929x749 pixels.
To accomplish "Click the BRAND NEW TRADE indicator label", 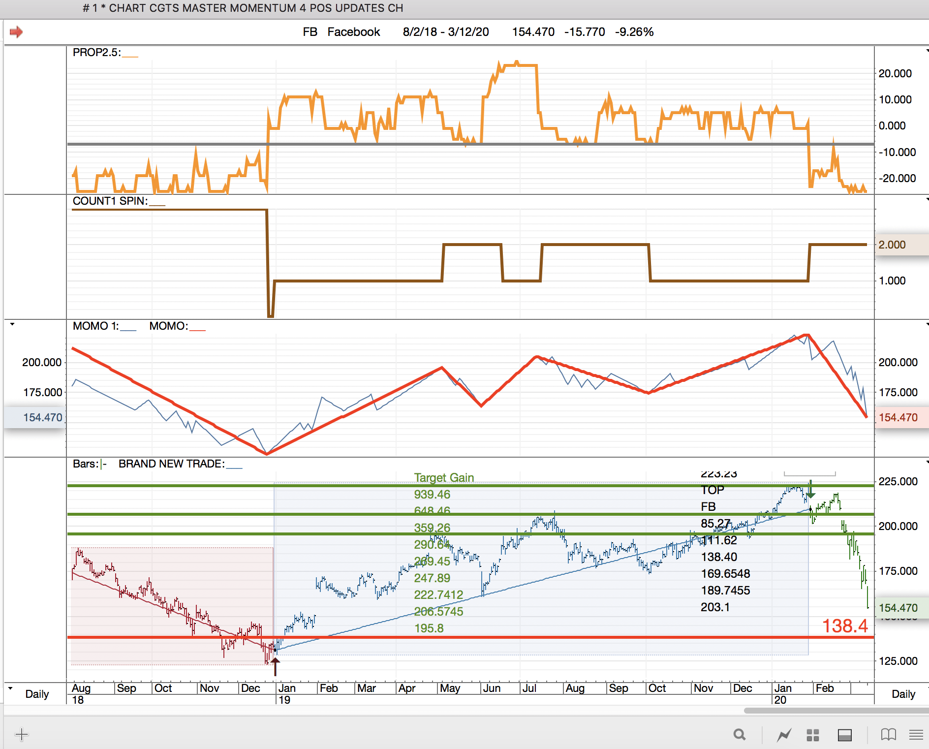I will 171,464.
